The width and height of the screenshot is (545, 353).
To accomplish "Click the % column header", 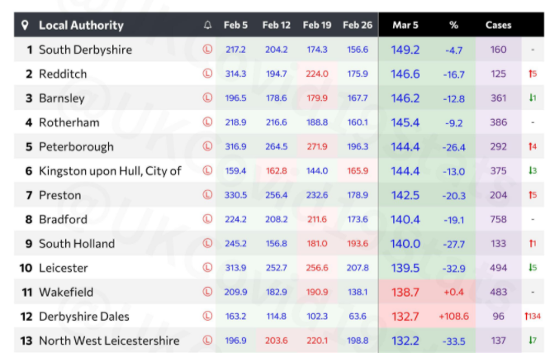I will (x=453, y=26).
